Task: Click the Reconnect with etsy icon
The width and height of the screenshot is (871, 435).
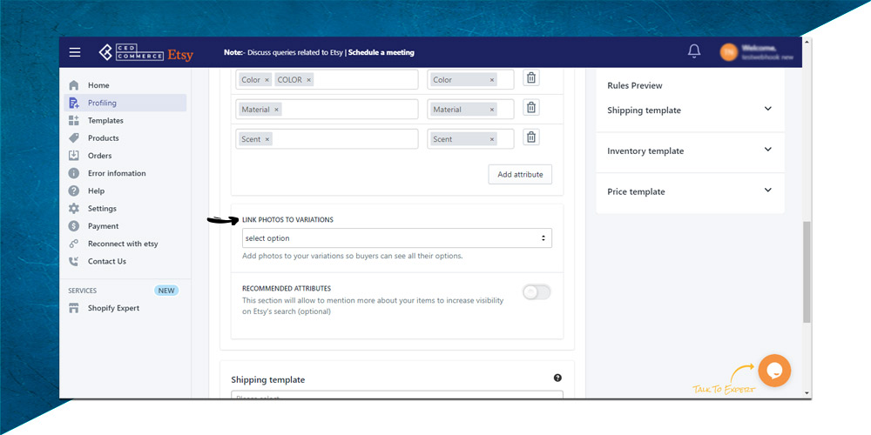Action: point(74,244)
